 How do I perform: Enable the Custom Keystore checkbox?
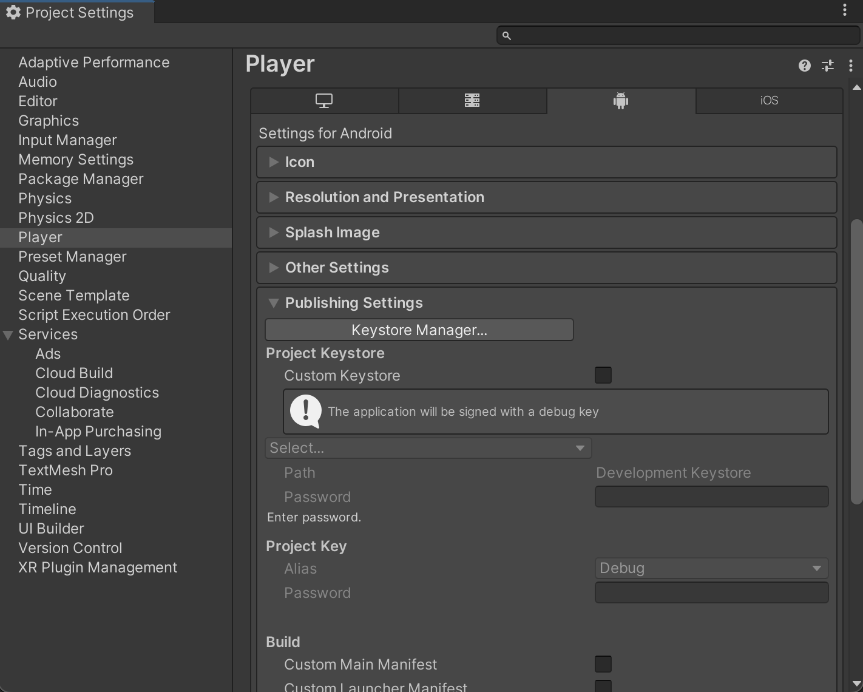tap(603, 375)
